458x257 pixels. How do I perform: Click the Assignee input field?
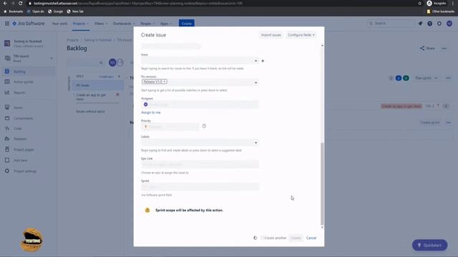200,104
